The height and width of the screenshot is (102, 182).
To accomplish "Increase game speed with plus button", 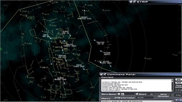I will pyautogui.click(x=137, y=94).
